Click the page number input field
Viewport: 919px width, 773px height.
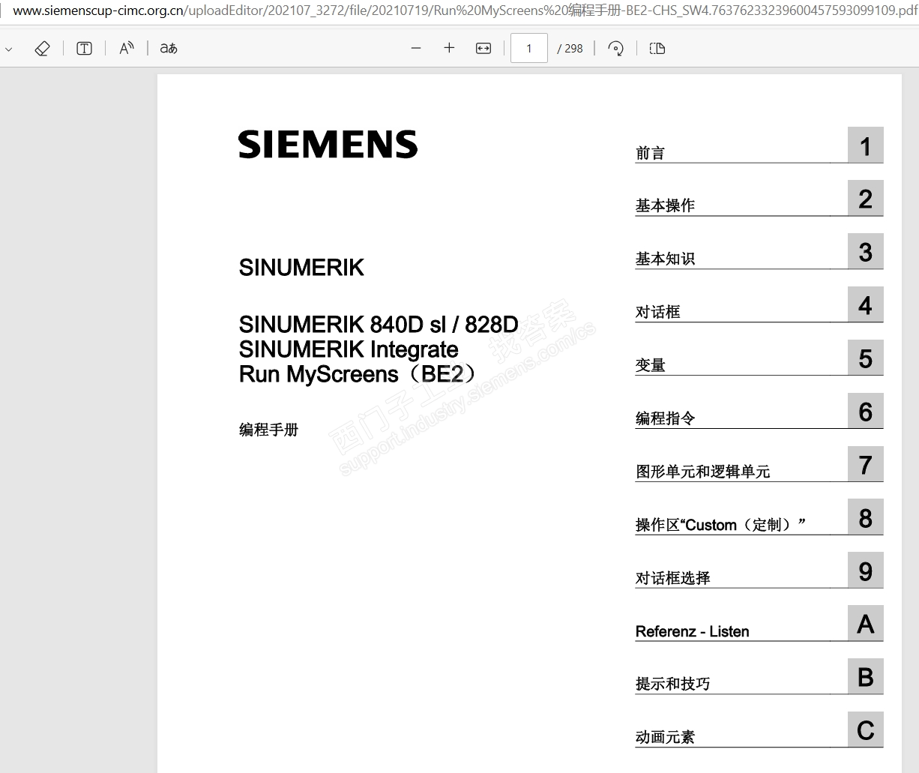[529, 48]
